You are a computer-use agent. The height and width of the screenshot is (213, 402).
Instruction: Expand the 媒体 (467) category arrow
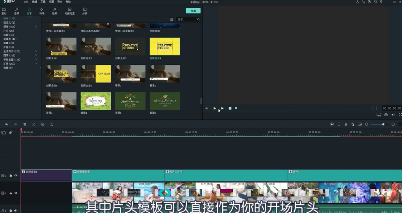click(x=36, y=26)
